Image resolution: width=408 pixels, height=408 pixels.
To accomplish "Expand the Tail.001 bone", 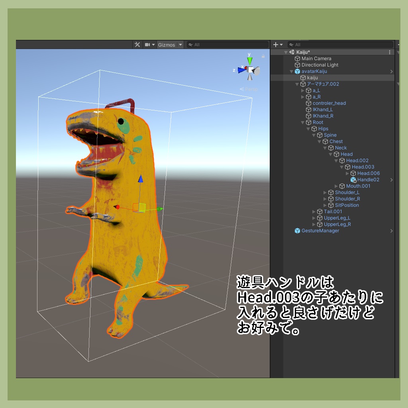I will (x=314, y=212).
